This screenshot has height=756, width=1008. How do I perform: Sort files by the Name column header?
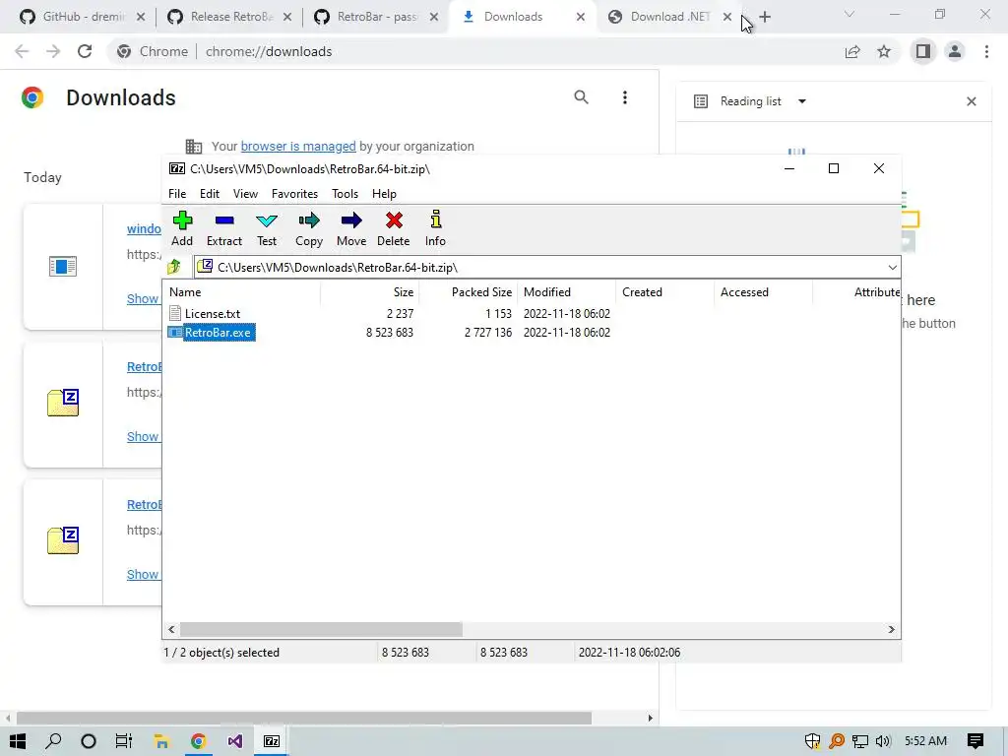243,291
